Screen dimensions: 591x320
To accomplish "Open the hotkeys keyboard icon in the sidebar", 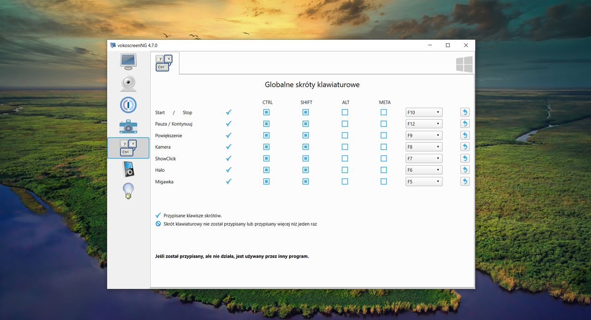I will 128,148.
